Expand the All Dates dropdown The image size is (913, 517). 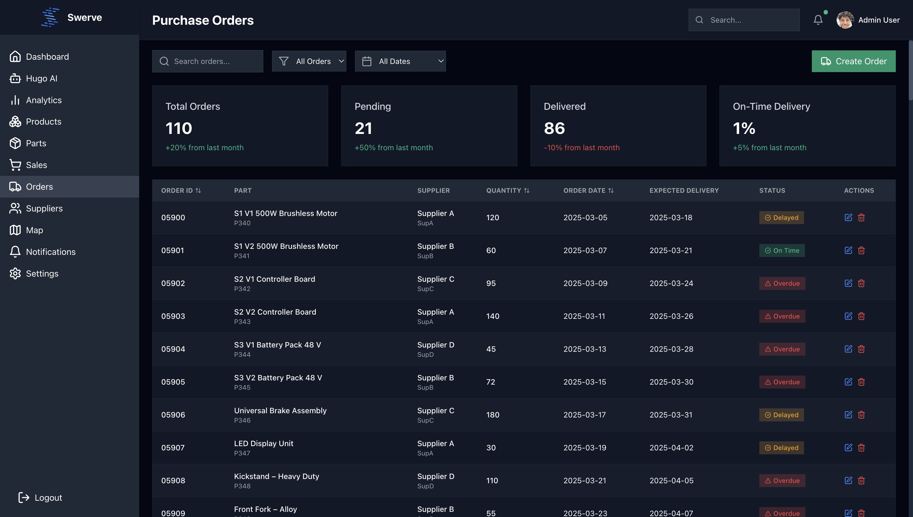[400, 61]
